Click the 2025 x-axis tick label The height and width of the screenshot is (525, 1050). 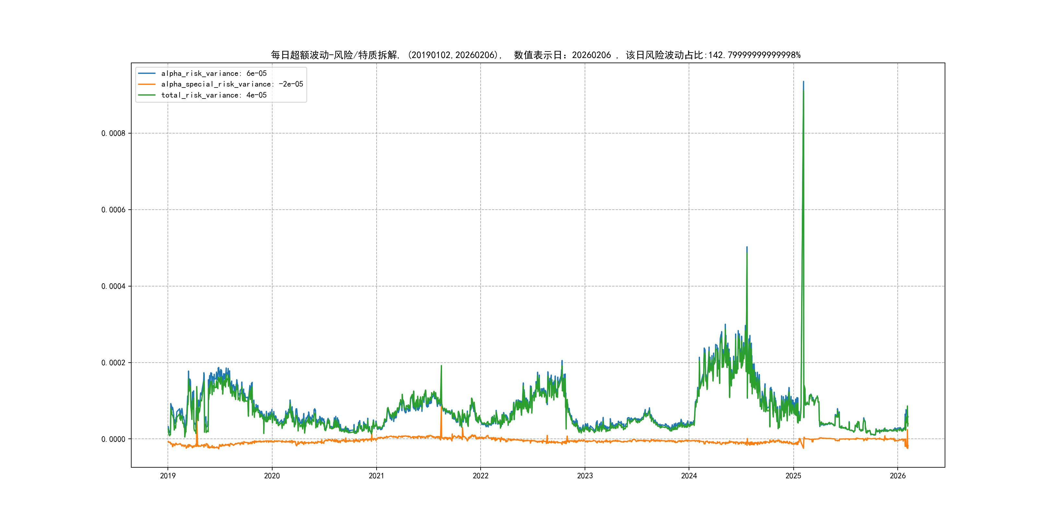coord(793,476)
